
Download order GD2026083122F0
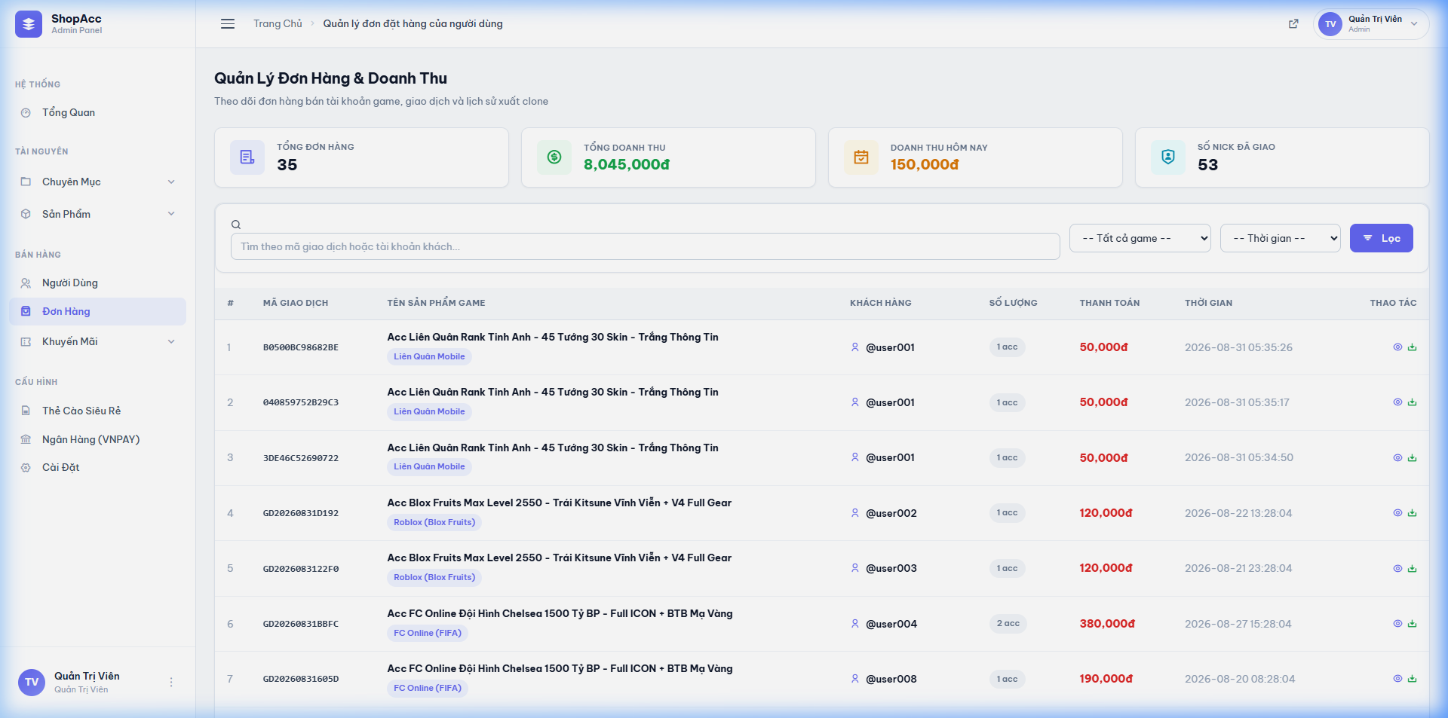click(1413, 569)
